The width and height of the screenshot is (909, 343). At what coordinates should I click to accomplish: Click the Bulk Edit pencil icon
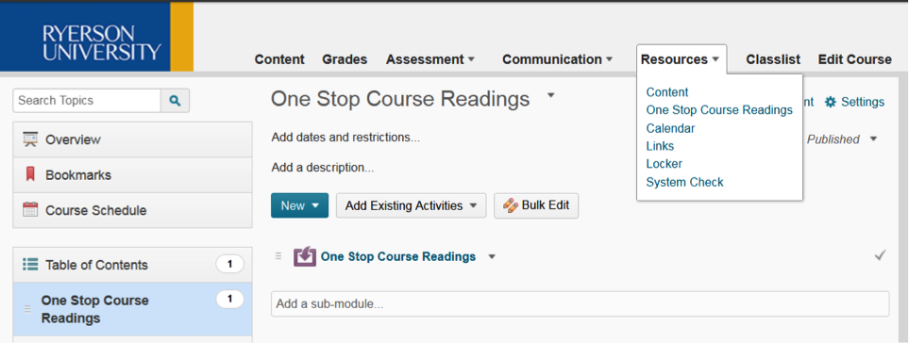(x=511, y=205)
